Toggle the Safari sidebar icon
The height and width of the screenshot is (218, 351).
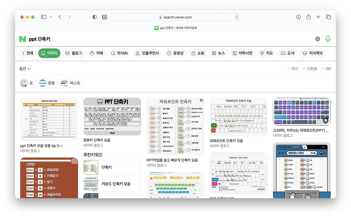coord(44,17)
